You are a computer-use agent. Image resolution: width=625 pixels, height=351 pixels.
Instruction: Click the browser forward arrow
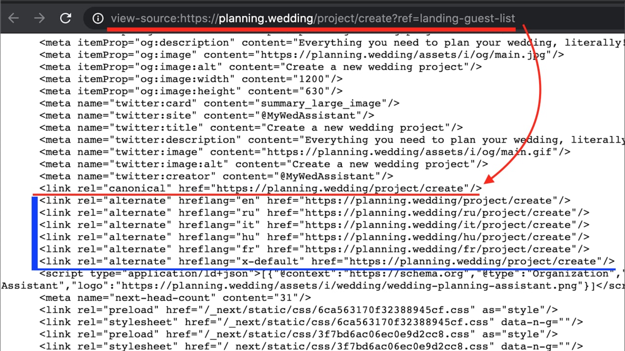pyautogui.click(x=40, y=19)
